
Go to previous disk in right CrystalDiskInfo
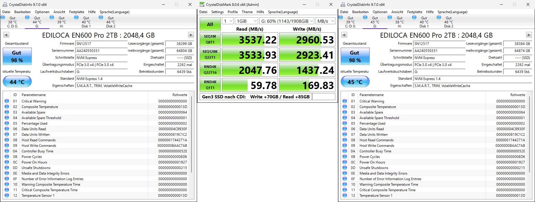tap(344, 35)
